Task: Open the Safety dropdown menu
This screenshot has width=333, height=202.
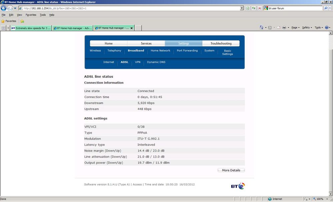Action: point(307,28)
